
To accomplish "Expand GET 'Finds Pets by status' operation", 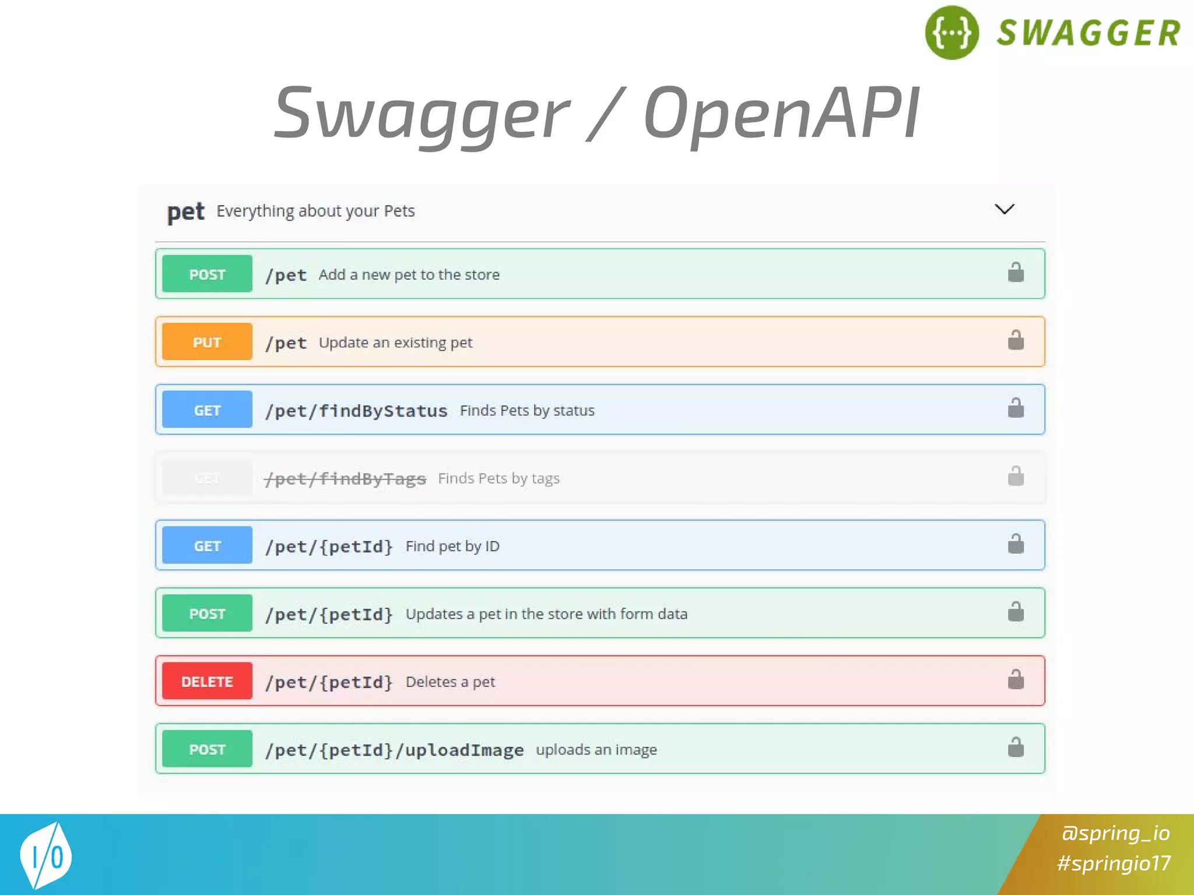I will click(600, 410).
